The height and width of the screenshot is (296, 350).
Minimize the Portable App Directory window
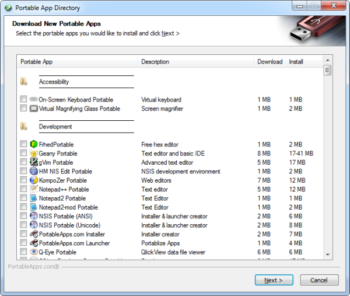coord(300,6)
